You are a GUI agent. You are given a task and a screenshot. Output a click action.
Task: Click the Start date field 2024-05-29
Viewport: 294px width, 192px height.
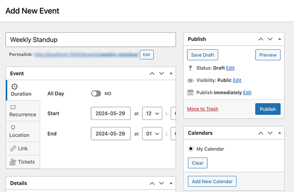coord(110,113)
